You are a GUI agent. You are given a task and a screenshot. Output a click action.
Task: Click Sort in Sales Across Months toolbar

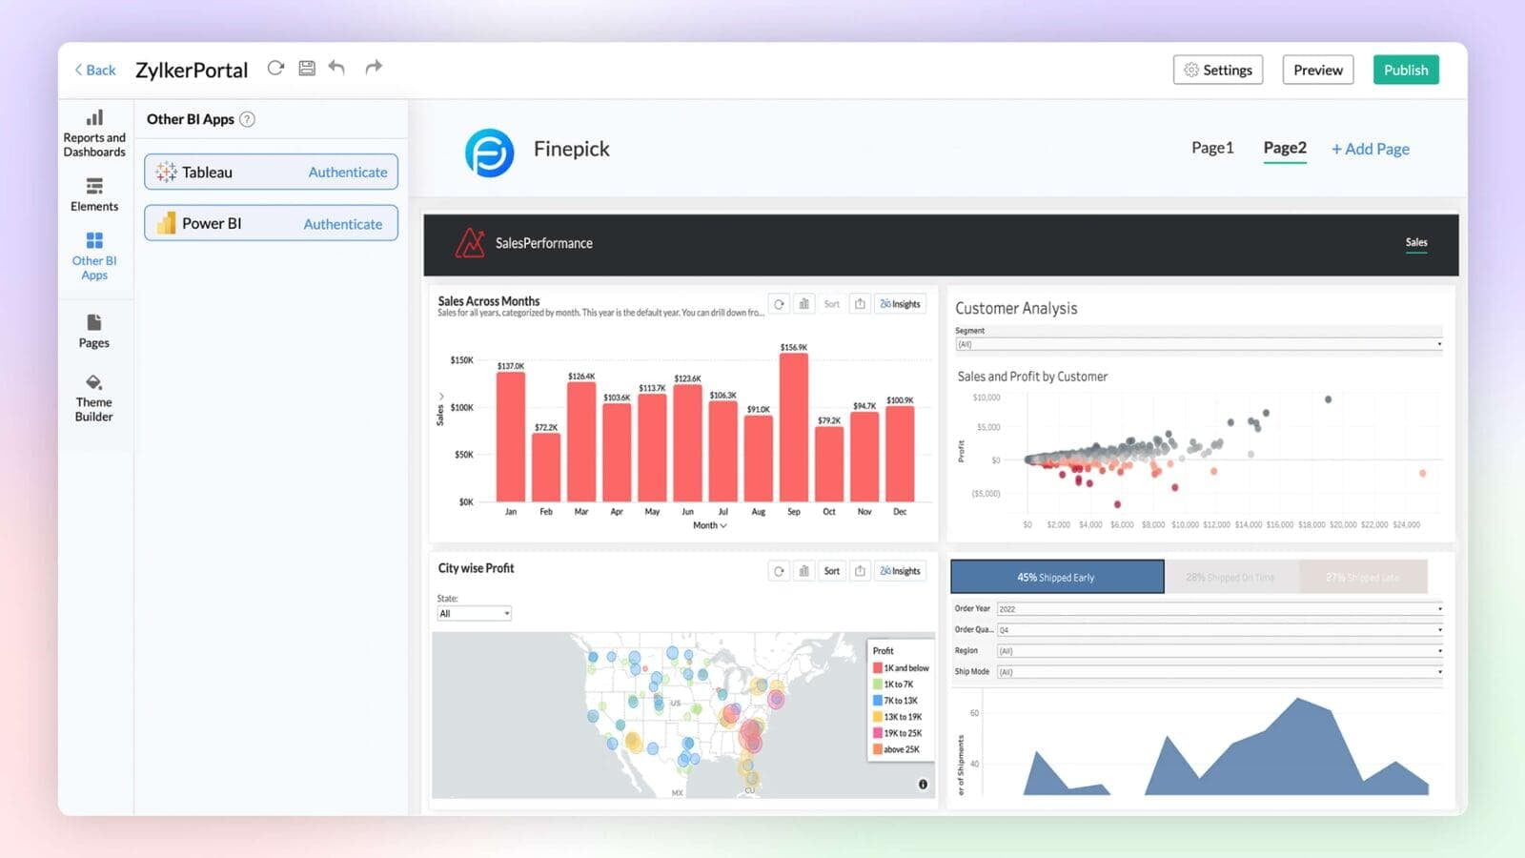point(832,304)
